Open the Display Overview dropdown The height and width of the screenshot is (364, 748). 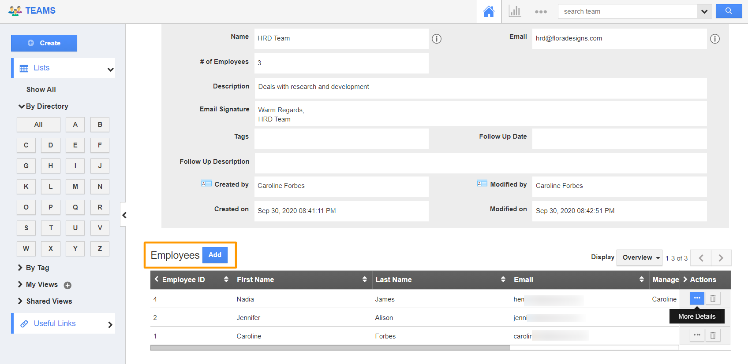click(x=639, y=257)
